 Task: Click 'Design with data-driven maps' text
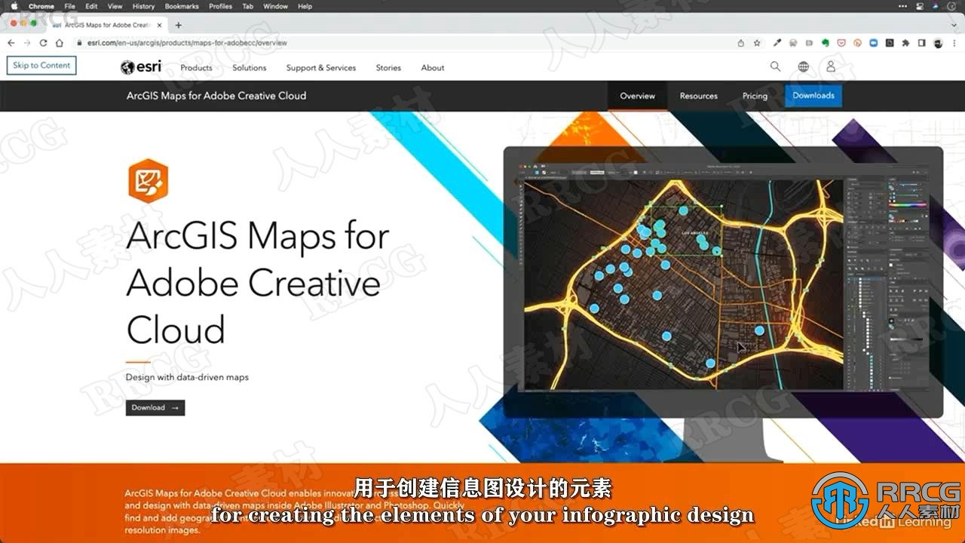tap(187, 377)
